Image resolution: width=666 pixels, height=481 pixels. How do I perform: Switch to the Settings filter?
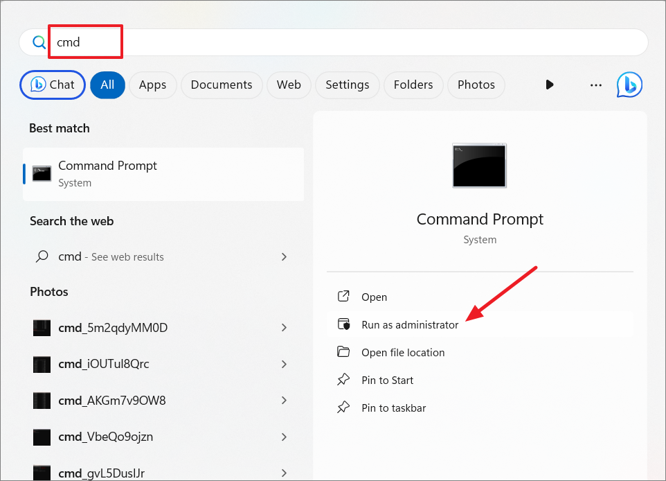(x=348, y=85)
